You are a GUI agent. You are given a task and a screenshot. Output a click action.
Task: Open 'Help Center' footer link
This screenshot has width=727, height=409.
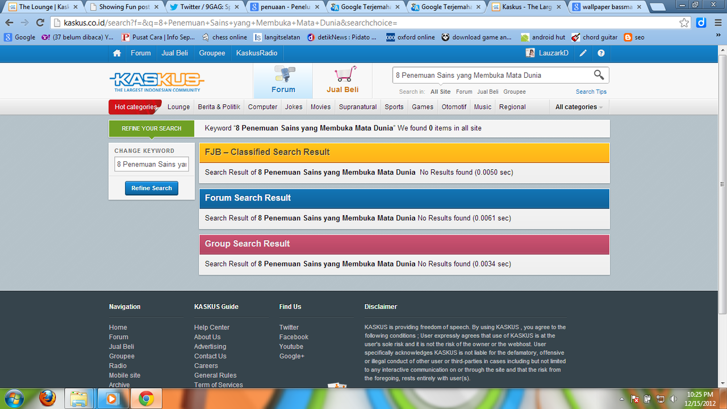pyautogui.click(x=212, y=327)
